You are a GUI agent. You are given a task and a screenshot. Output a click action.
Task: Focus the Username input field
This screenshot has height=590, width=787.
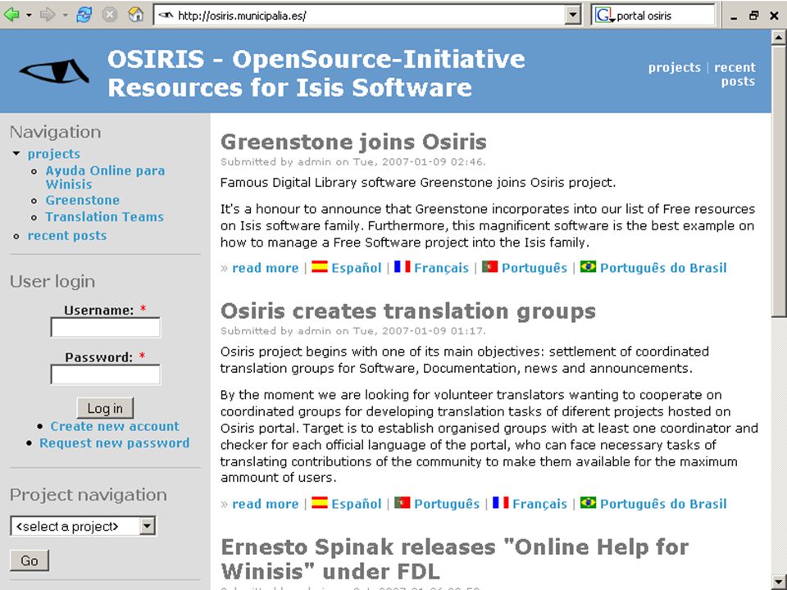106,328
